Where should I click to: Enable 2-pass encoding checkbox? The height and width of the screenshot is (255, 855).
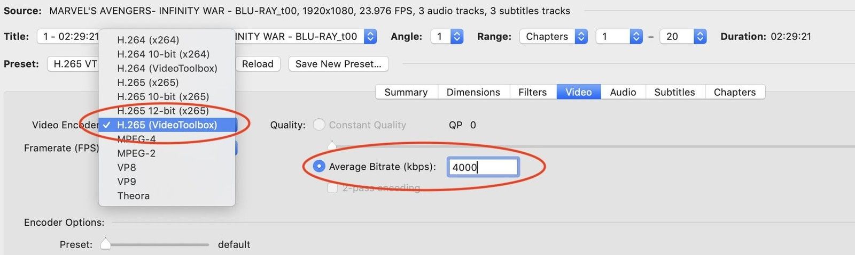332,188
